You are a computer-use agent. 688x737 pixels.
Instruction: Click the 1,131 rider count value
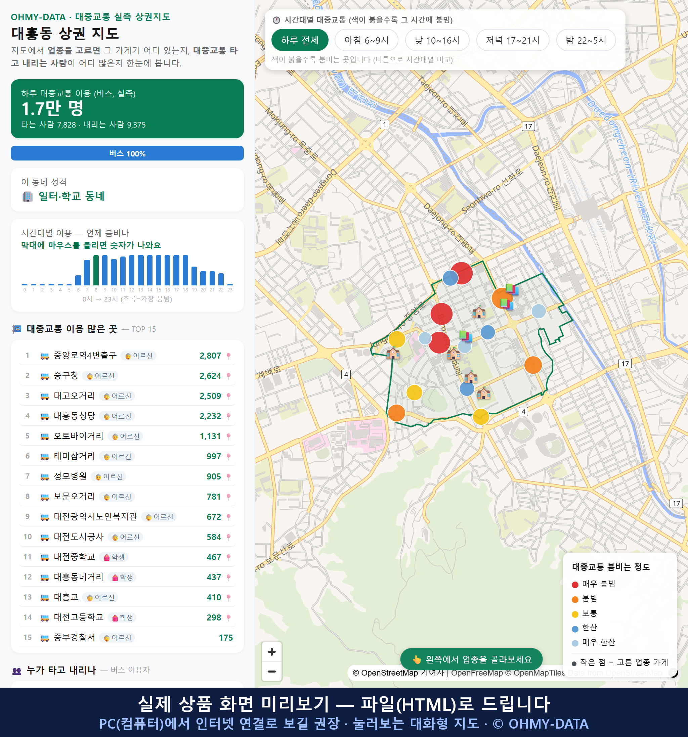[210, 436]
